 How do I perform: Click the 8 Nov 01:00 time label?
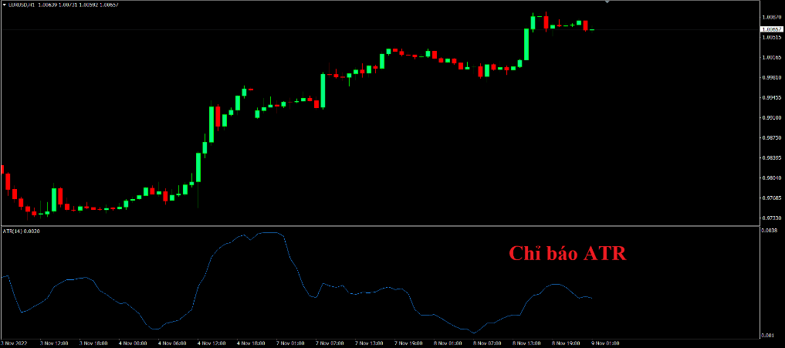point(448,344)
